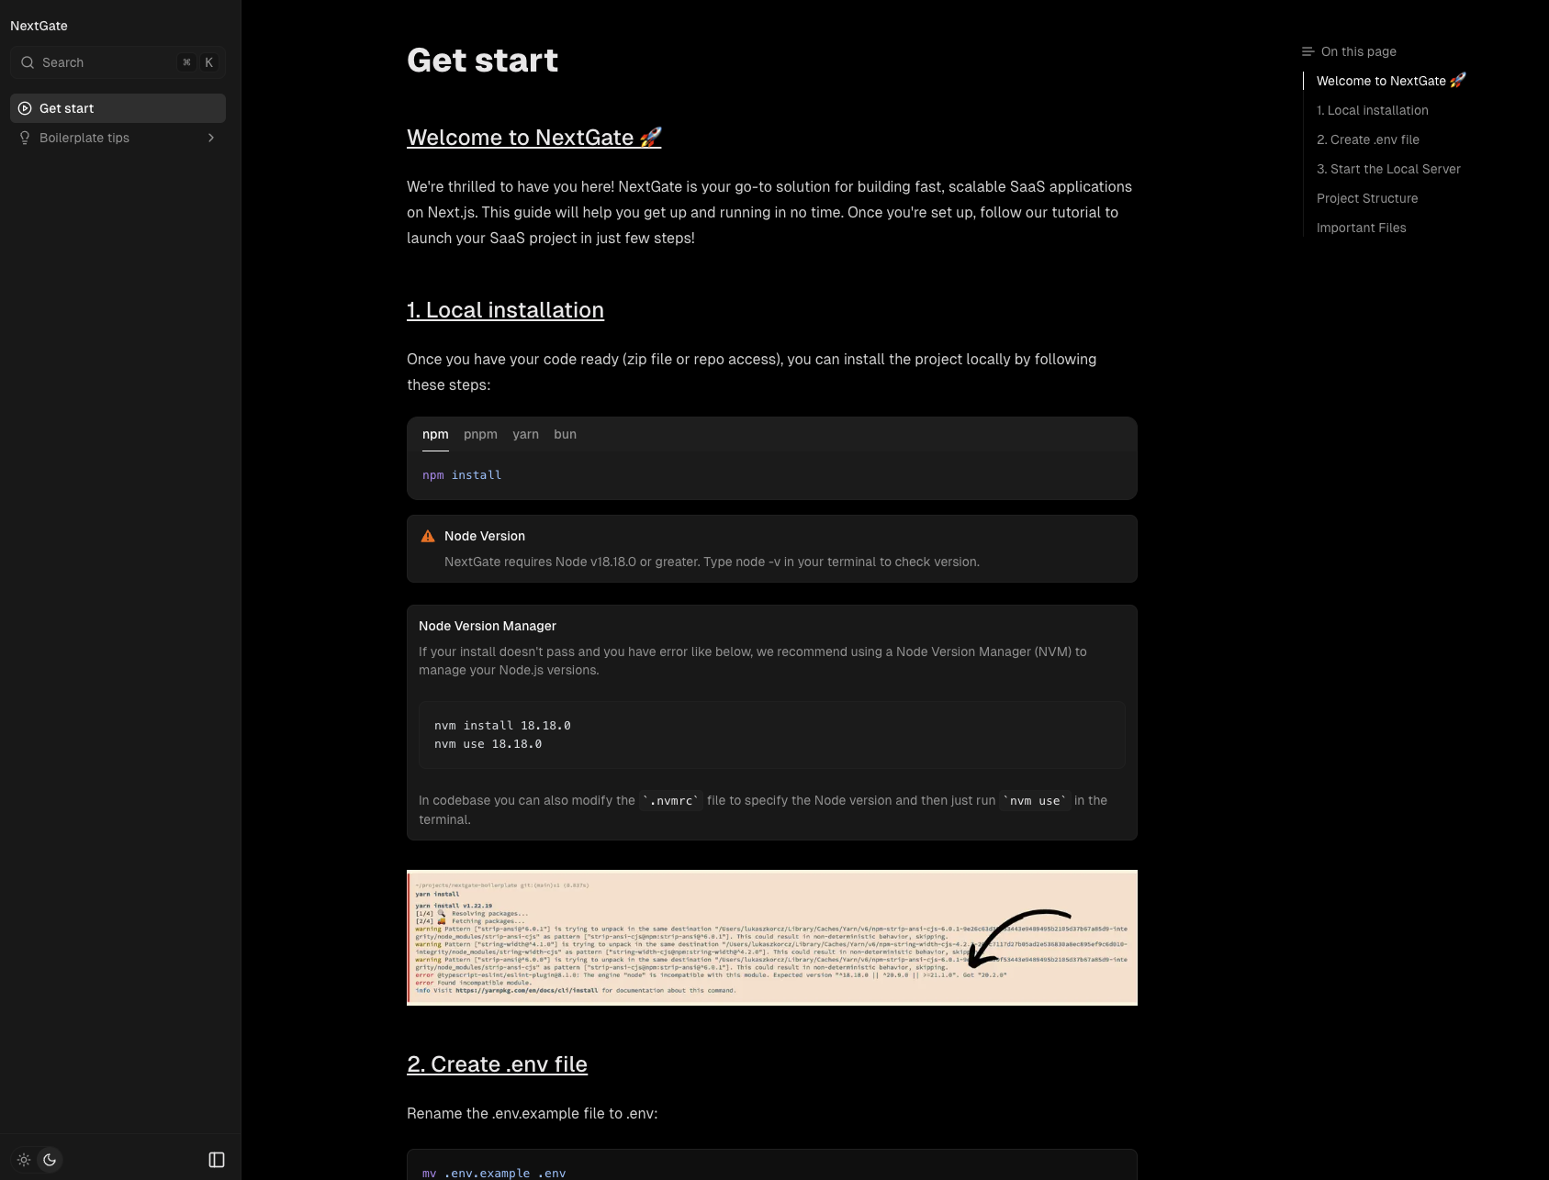Click the NextGate logo text
The height and width of the screenshot is (1180, 1549).
click(39, 26)
